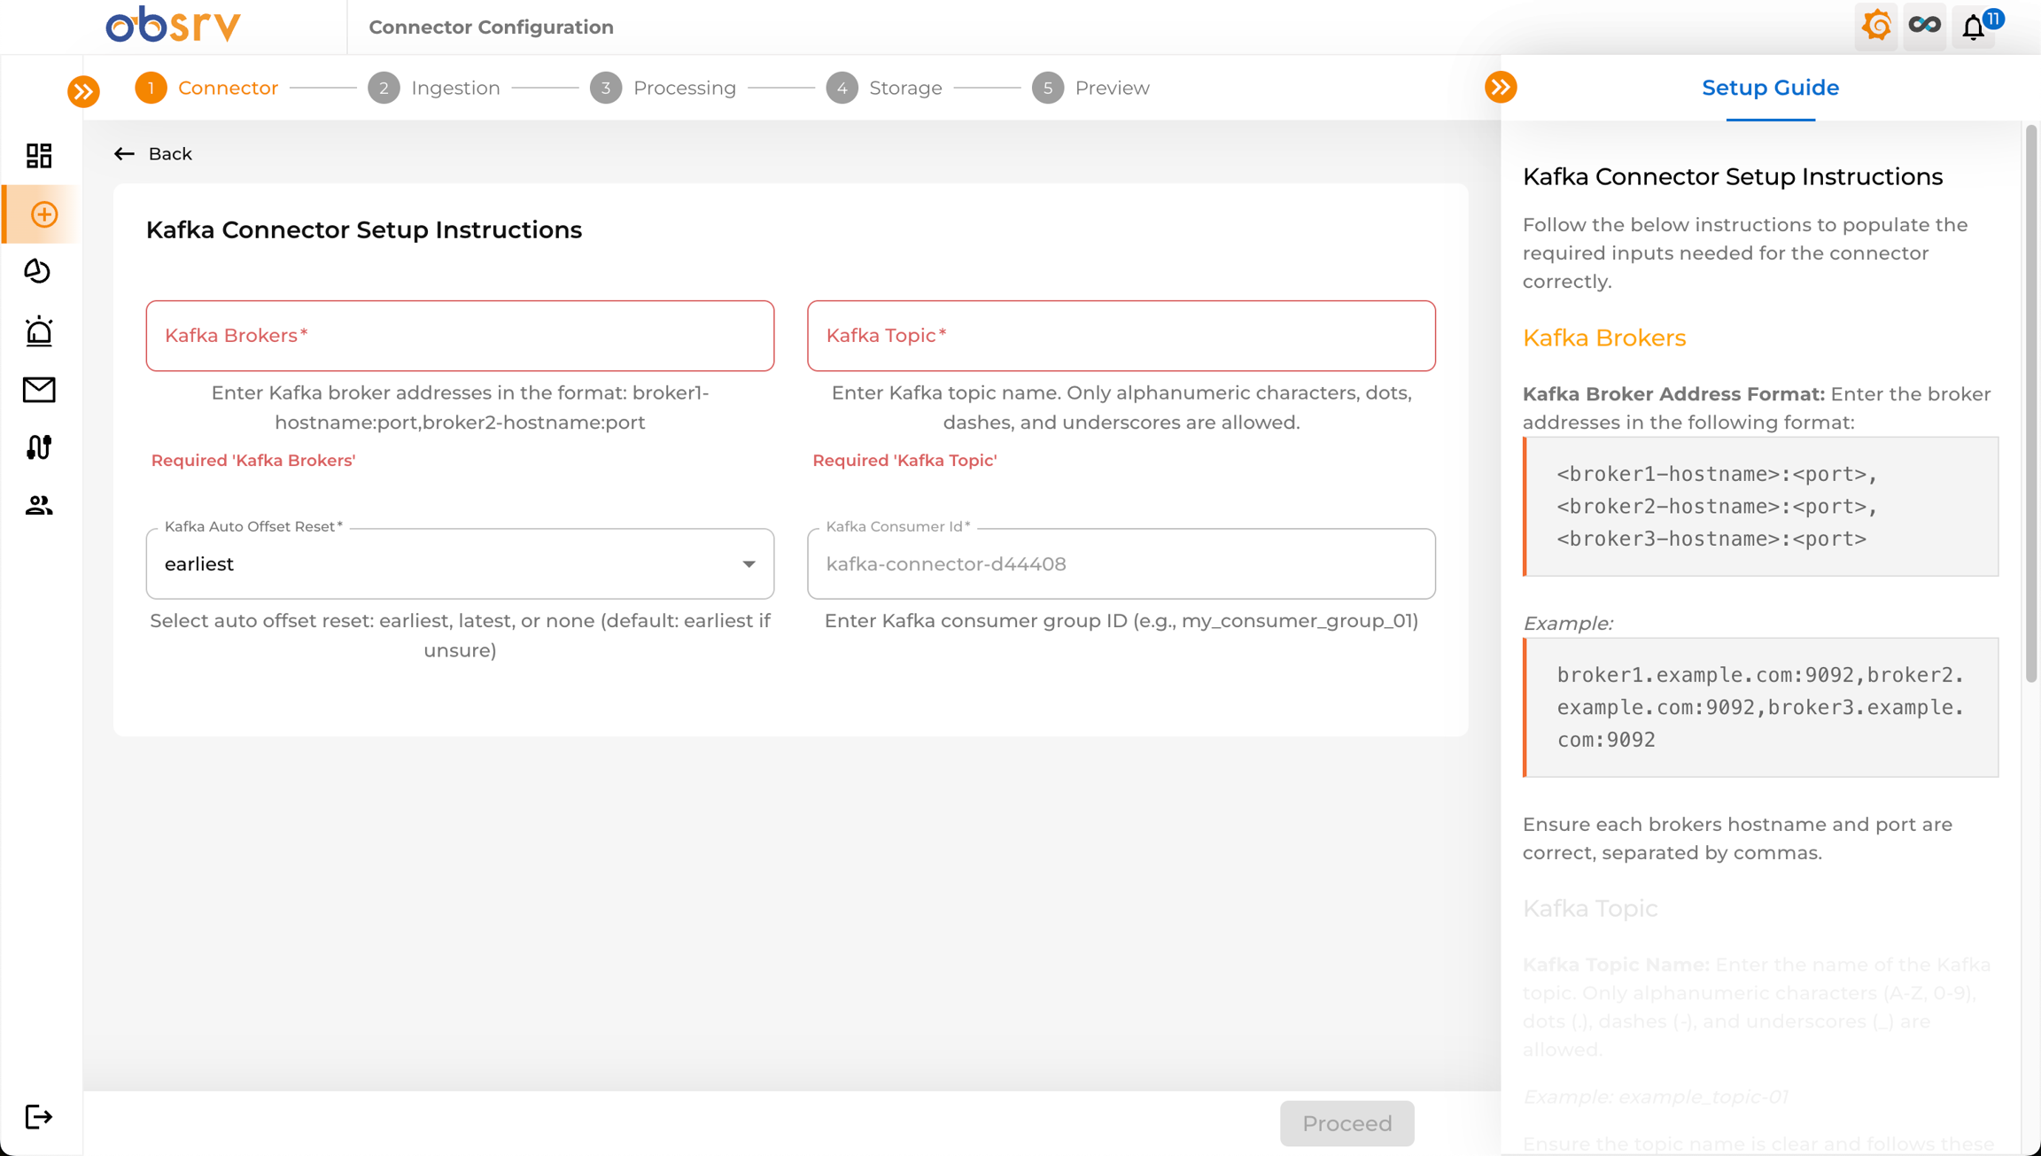2041x1156 pixels.
Task: Open the users people icon in sidebar
Action: (x=39, y=505)
